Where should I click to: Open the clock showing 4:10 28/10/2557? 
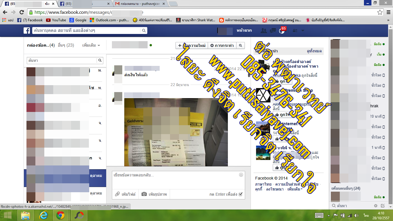point(380,215)
